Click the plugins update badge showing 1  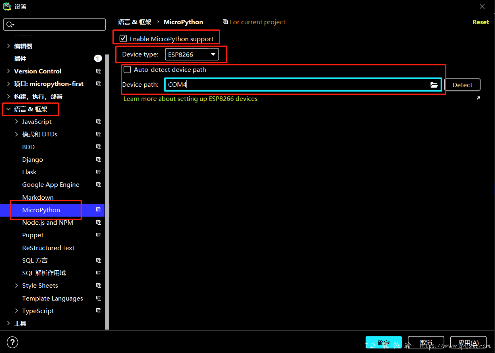pyautogui.click(x=98, y=58)
